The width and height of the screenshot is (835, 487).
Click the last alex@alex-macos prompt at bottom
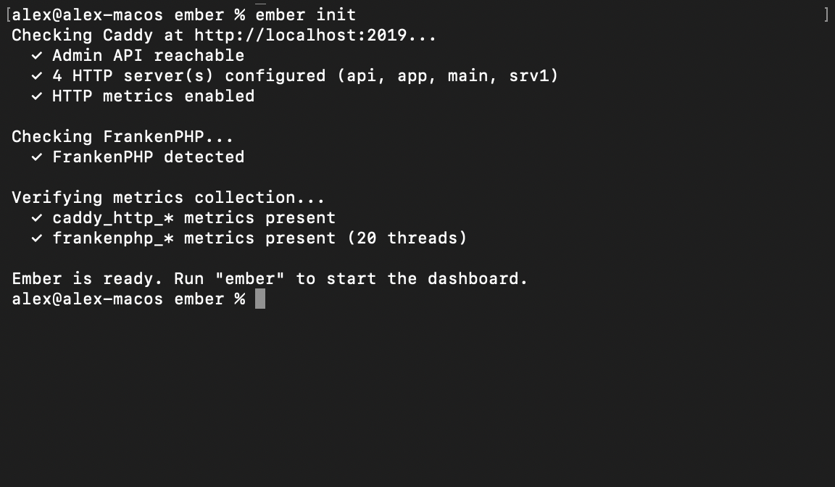click(87, 299)
